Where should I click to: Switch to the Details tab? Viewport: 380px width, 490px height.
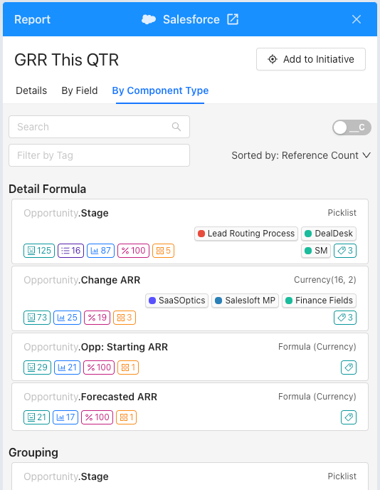pos(31,90)
